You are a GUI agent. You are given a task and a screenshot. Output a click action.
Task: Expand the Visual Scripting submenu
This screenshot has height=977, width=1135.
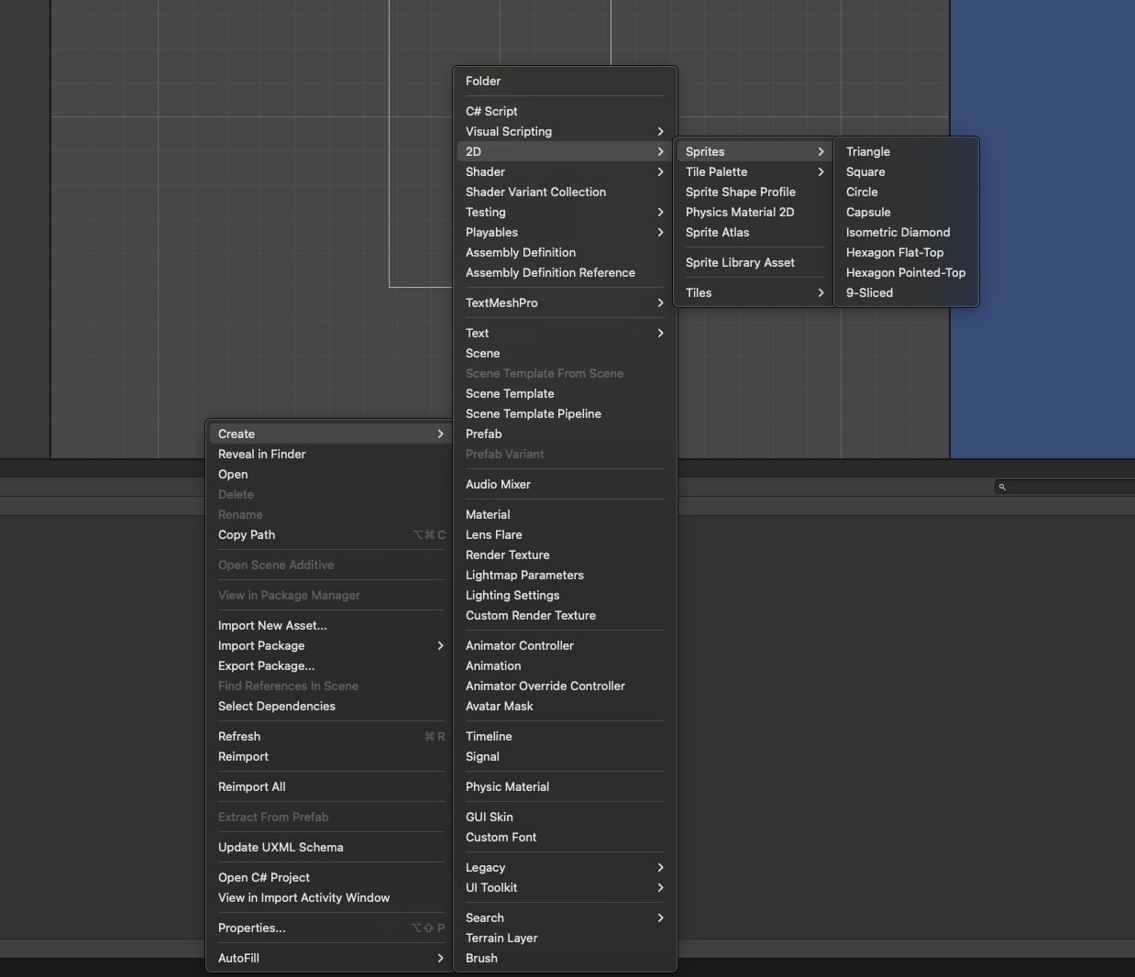[x=565, y=131]
